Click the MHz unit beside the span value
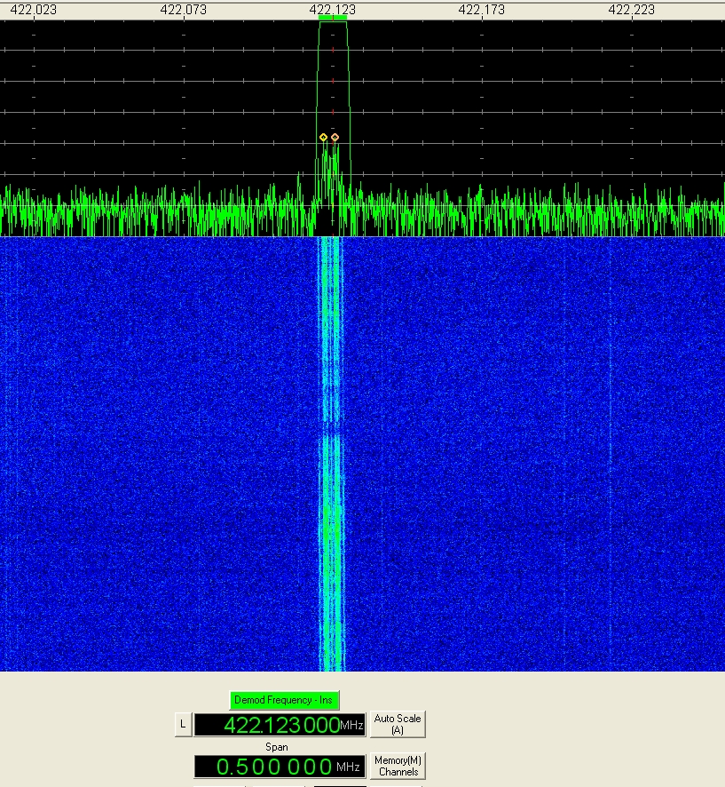The width and height of the screenshot is (725, 787). 348,767
